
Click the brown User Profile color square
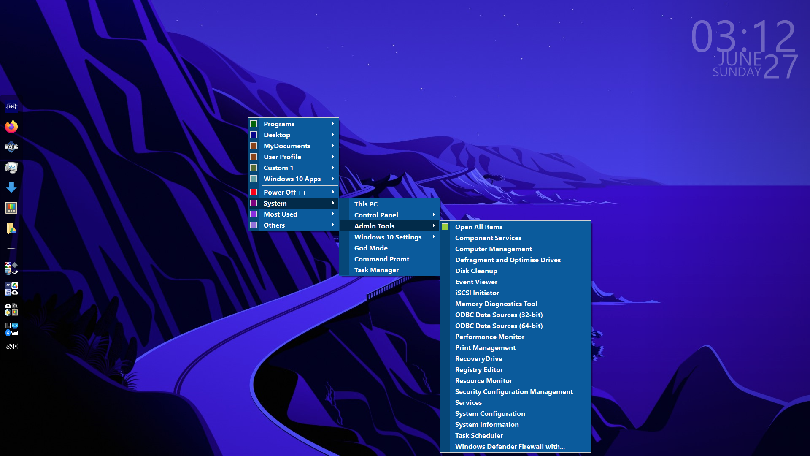[254, 157]
